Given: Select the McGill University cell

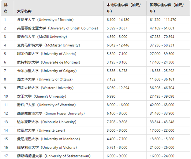Looking at the screenshot, I should pos(59,37).
